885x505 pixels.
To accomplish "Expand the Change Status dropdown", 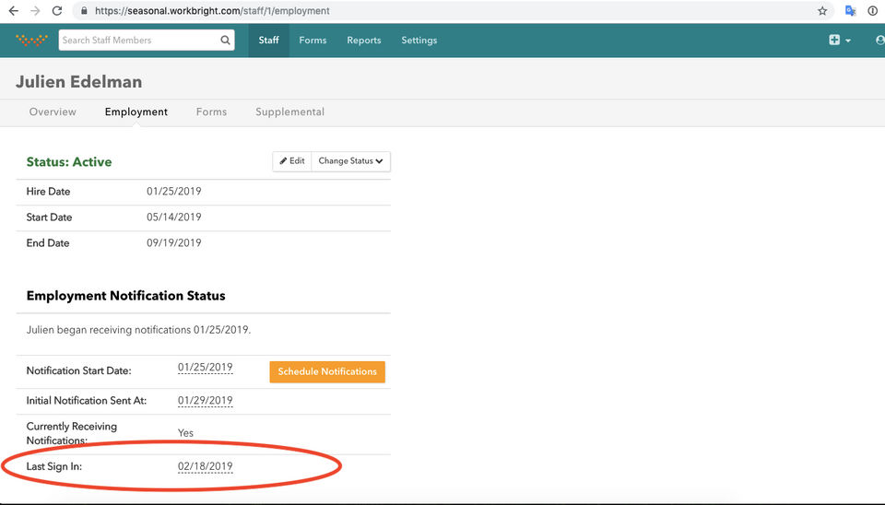I will (x=350, y=161).
